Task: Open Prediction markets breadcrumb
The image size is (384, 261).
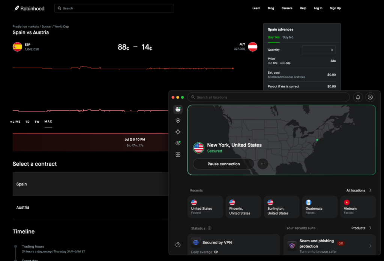Action: pyautogui.click(x=26, y=27)
